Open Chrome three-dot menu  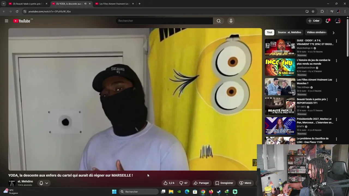[x=345, y=11]
